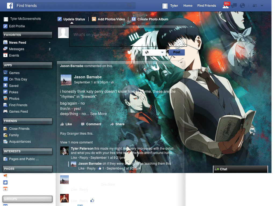The height and width of the screenshot is (206, 275).
Task: Click the composer profile picture
Action: (63, 33)
